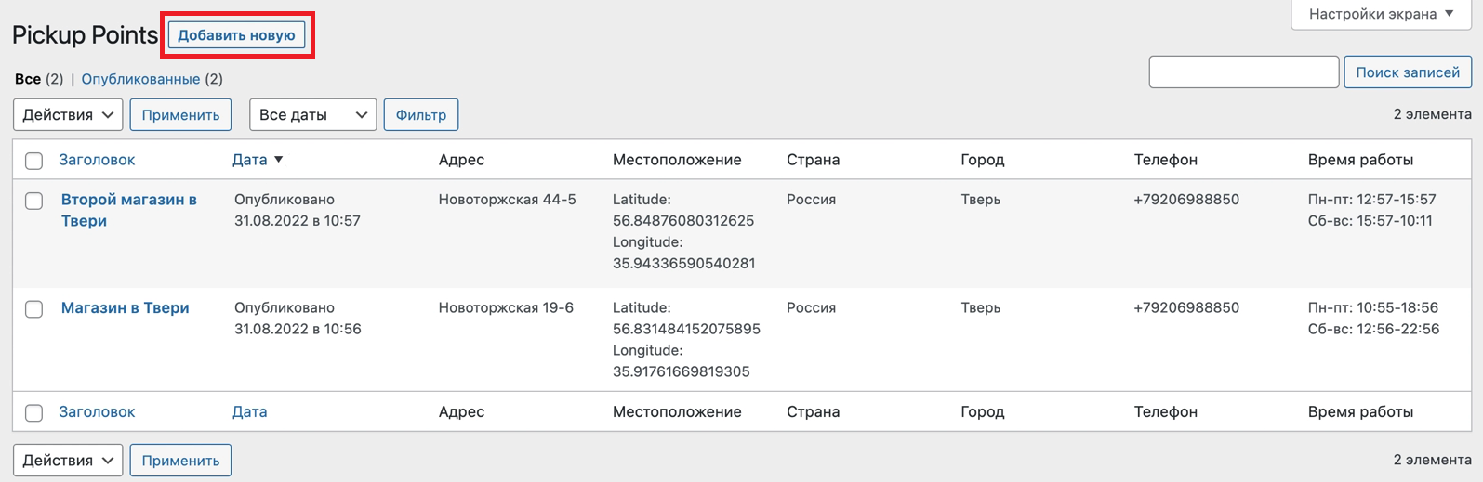Image resolution: width=1483 pixels, height=482 pixels.
Task: Click the 'Добавить новую' button
Action: pyautogui.click(x=236, y=35)
